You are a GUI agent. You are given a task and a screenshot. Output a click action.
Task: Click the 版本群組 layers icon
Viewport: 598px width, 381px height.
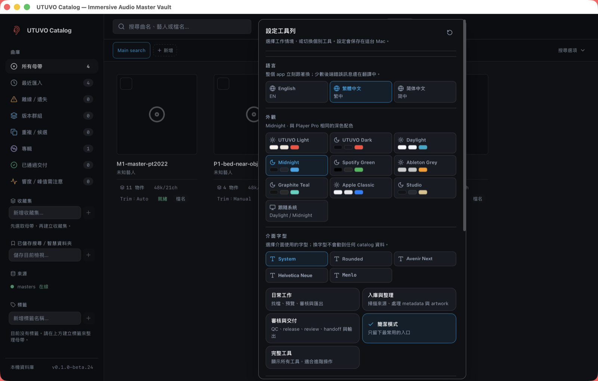pyautogui.click(x=14, y=116)
